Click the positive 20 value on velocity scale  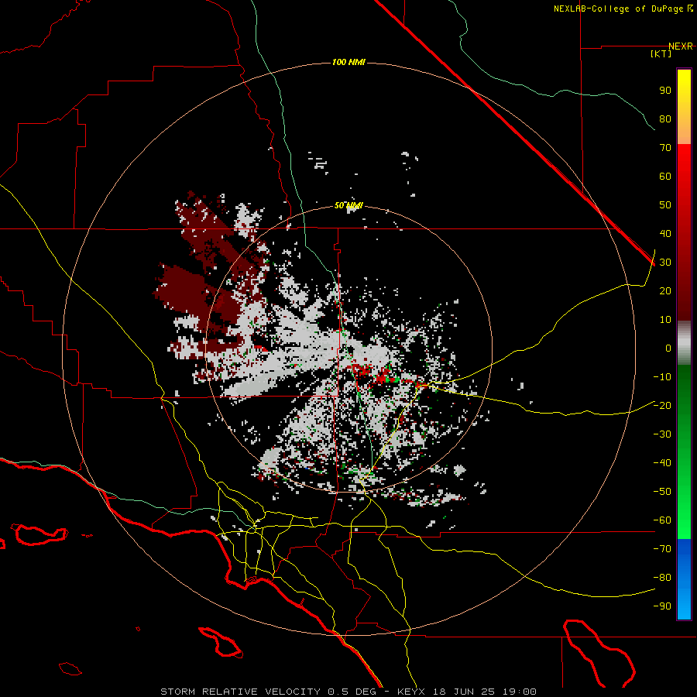(x=665, y=290)
